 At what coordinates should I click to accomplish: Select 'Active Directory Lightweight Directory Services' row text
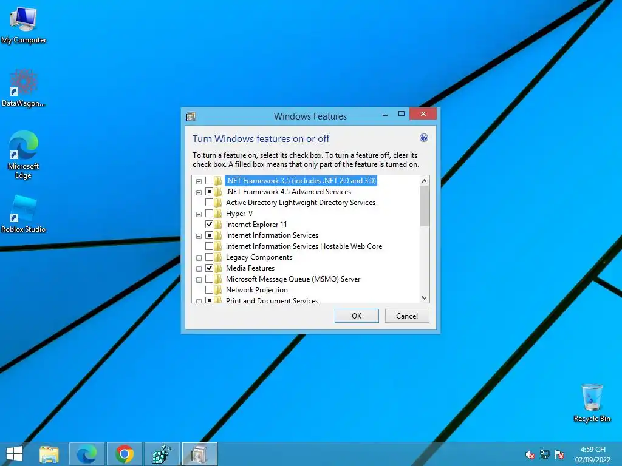[x=300, y=203]
